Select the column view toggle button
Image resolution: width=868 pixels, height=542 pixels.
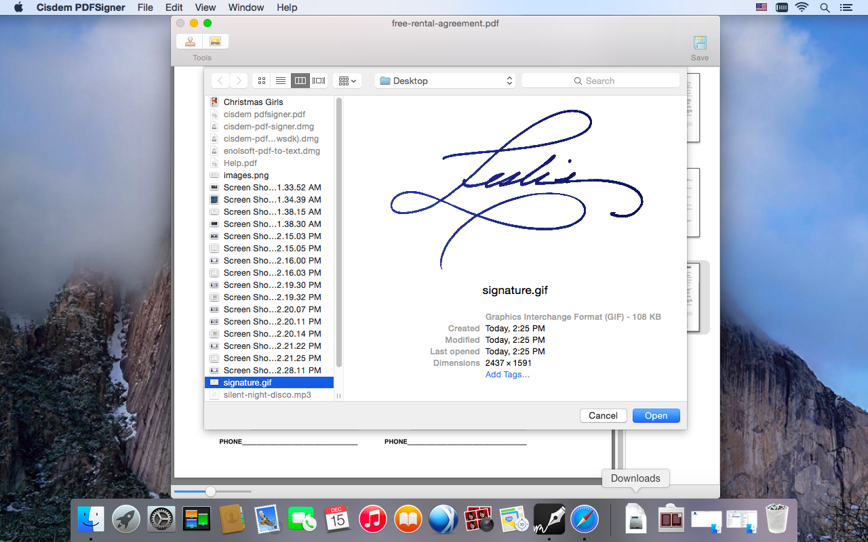pos(300,81)
